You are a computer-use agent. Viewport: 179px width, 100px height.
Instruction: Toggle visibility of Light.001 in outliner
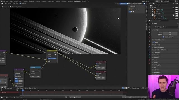tap(175, 13)
